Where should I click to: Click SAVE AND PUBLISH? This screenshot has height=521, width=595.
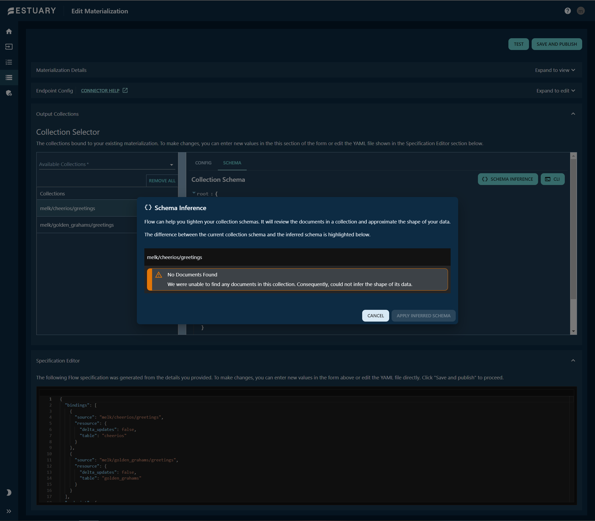pos(557,44)
